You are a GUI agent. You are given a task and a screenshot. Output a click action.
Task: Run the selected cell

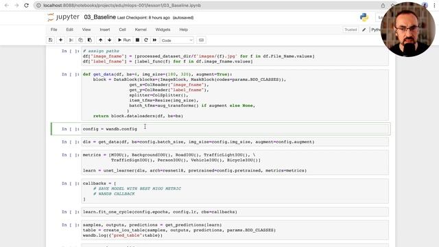(124, 40)
